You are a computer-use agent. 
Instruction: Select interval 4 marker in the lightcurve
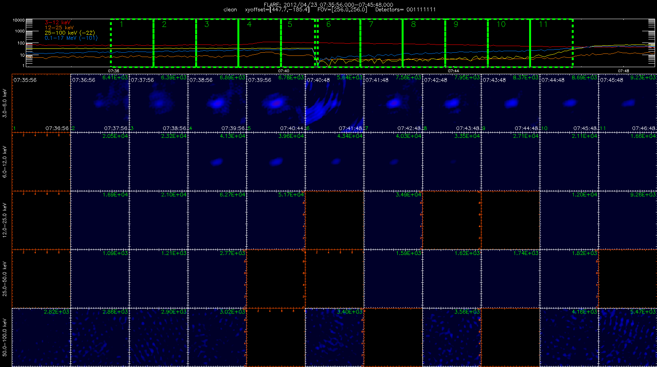(249, 25)
